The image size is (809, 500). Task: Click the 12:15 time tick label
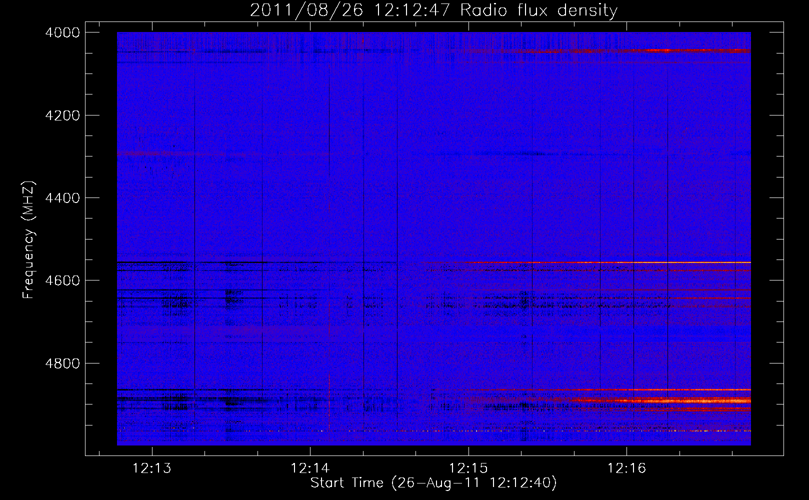[x=468, y=468]
